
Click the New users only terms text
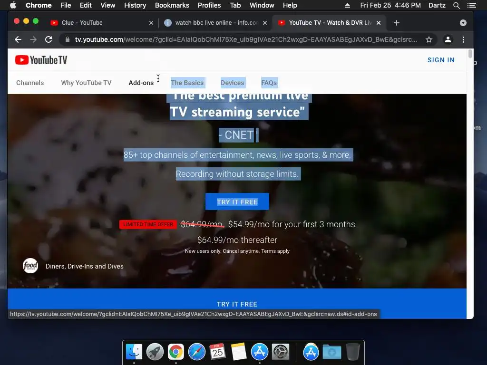point(237,251)
